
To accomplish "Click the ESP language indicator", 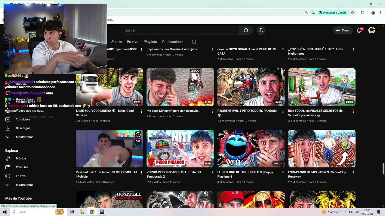I will (x=357, y=212).
